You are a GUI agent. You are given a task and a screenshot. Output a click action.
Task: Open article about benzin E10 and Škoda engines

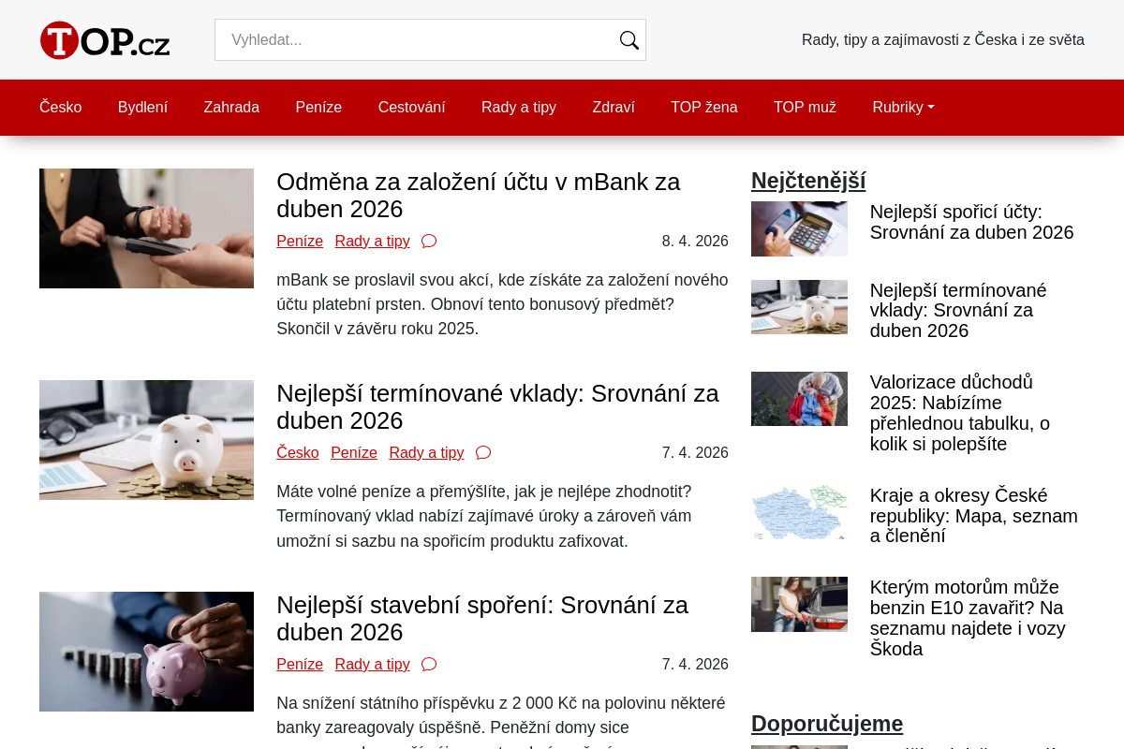pos(967,617)
